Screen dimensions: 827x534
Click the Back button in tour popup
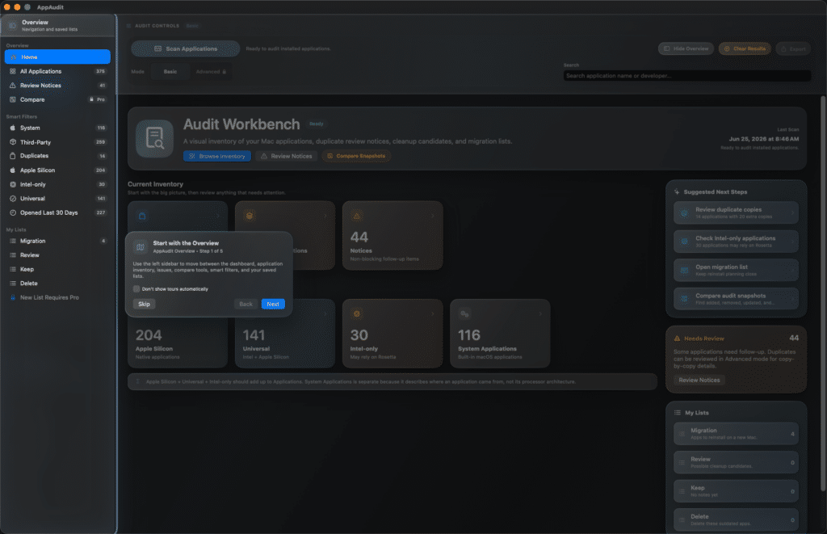coord(246,305)
